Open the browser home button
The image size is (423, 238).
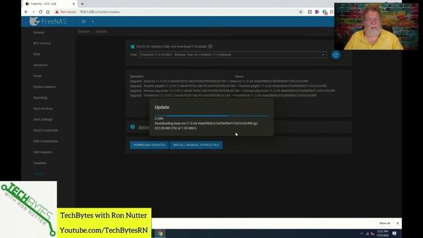[x=48, y=12]
